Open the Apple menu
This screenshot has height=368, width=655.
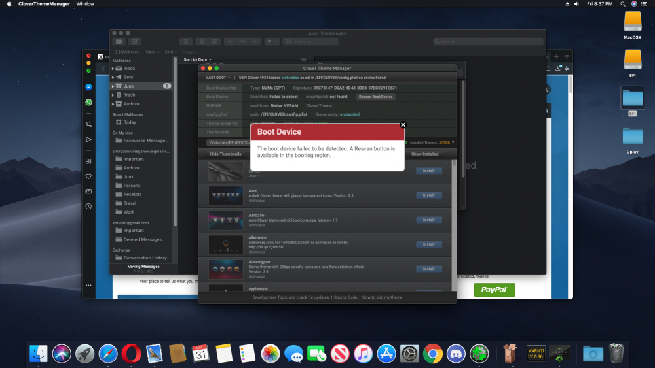[x=9, y=4]
